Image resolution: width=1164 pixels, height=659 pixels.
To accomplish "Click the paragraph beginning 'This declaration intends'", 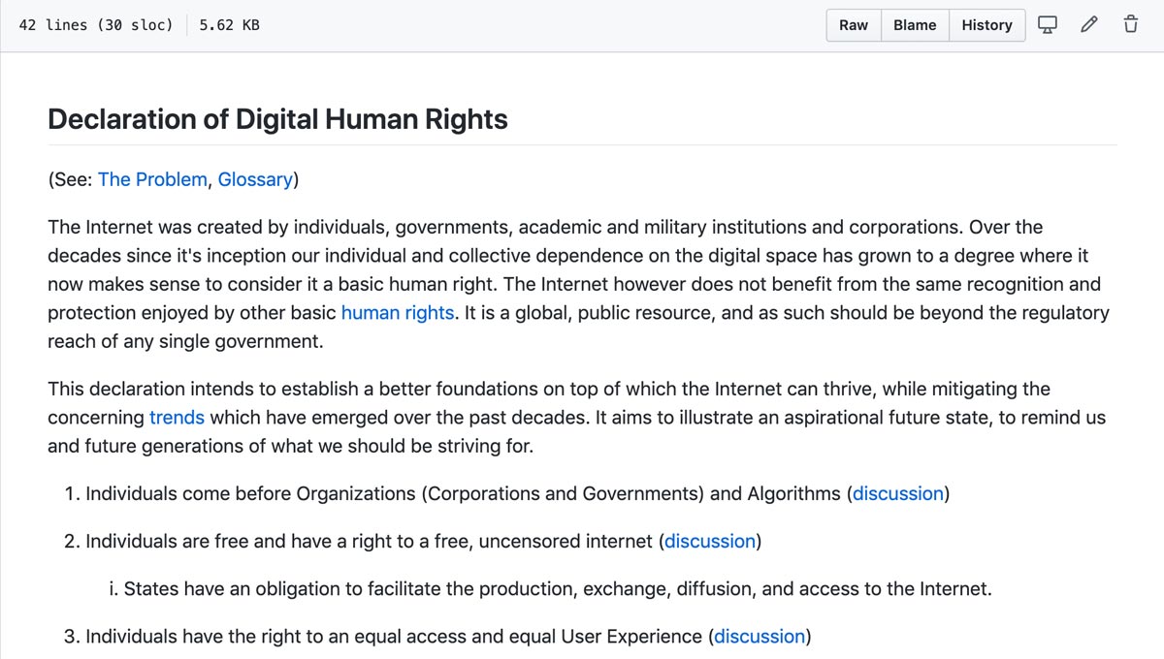I will [x=577, y=418].
